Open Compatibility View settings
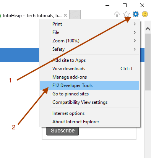 pos(89,102)
